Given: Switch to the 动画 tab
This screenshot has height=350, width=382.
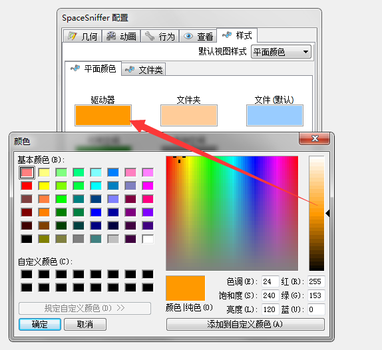Looking at the screenshot, I should click(x=121, y=36).
